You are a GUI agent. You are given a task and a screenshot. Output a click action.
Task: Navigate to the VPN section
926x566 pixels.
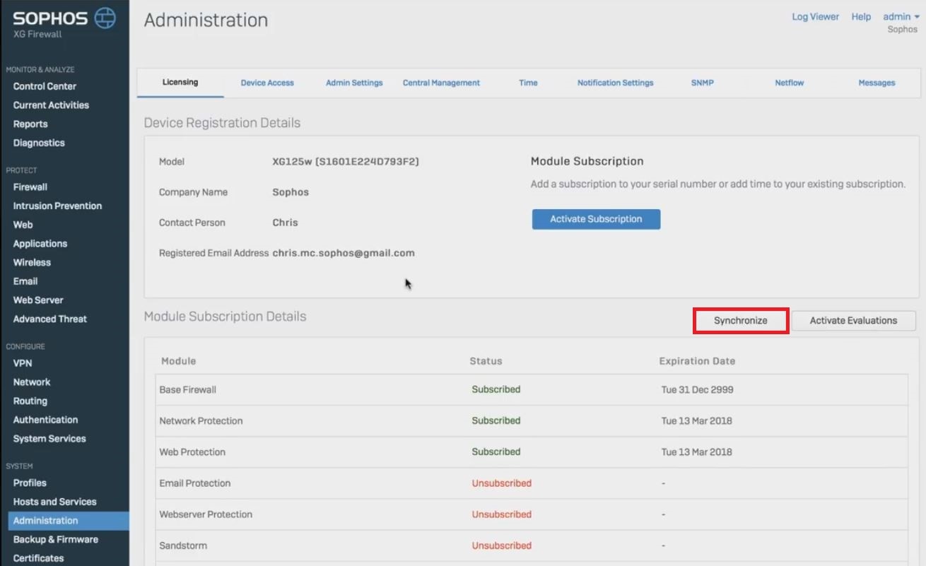(21, 362)
